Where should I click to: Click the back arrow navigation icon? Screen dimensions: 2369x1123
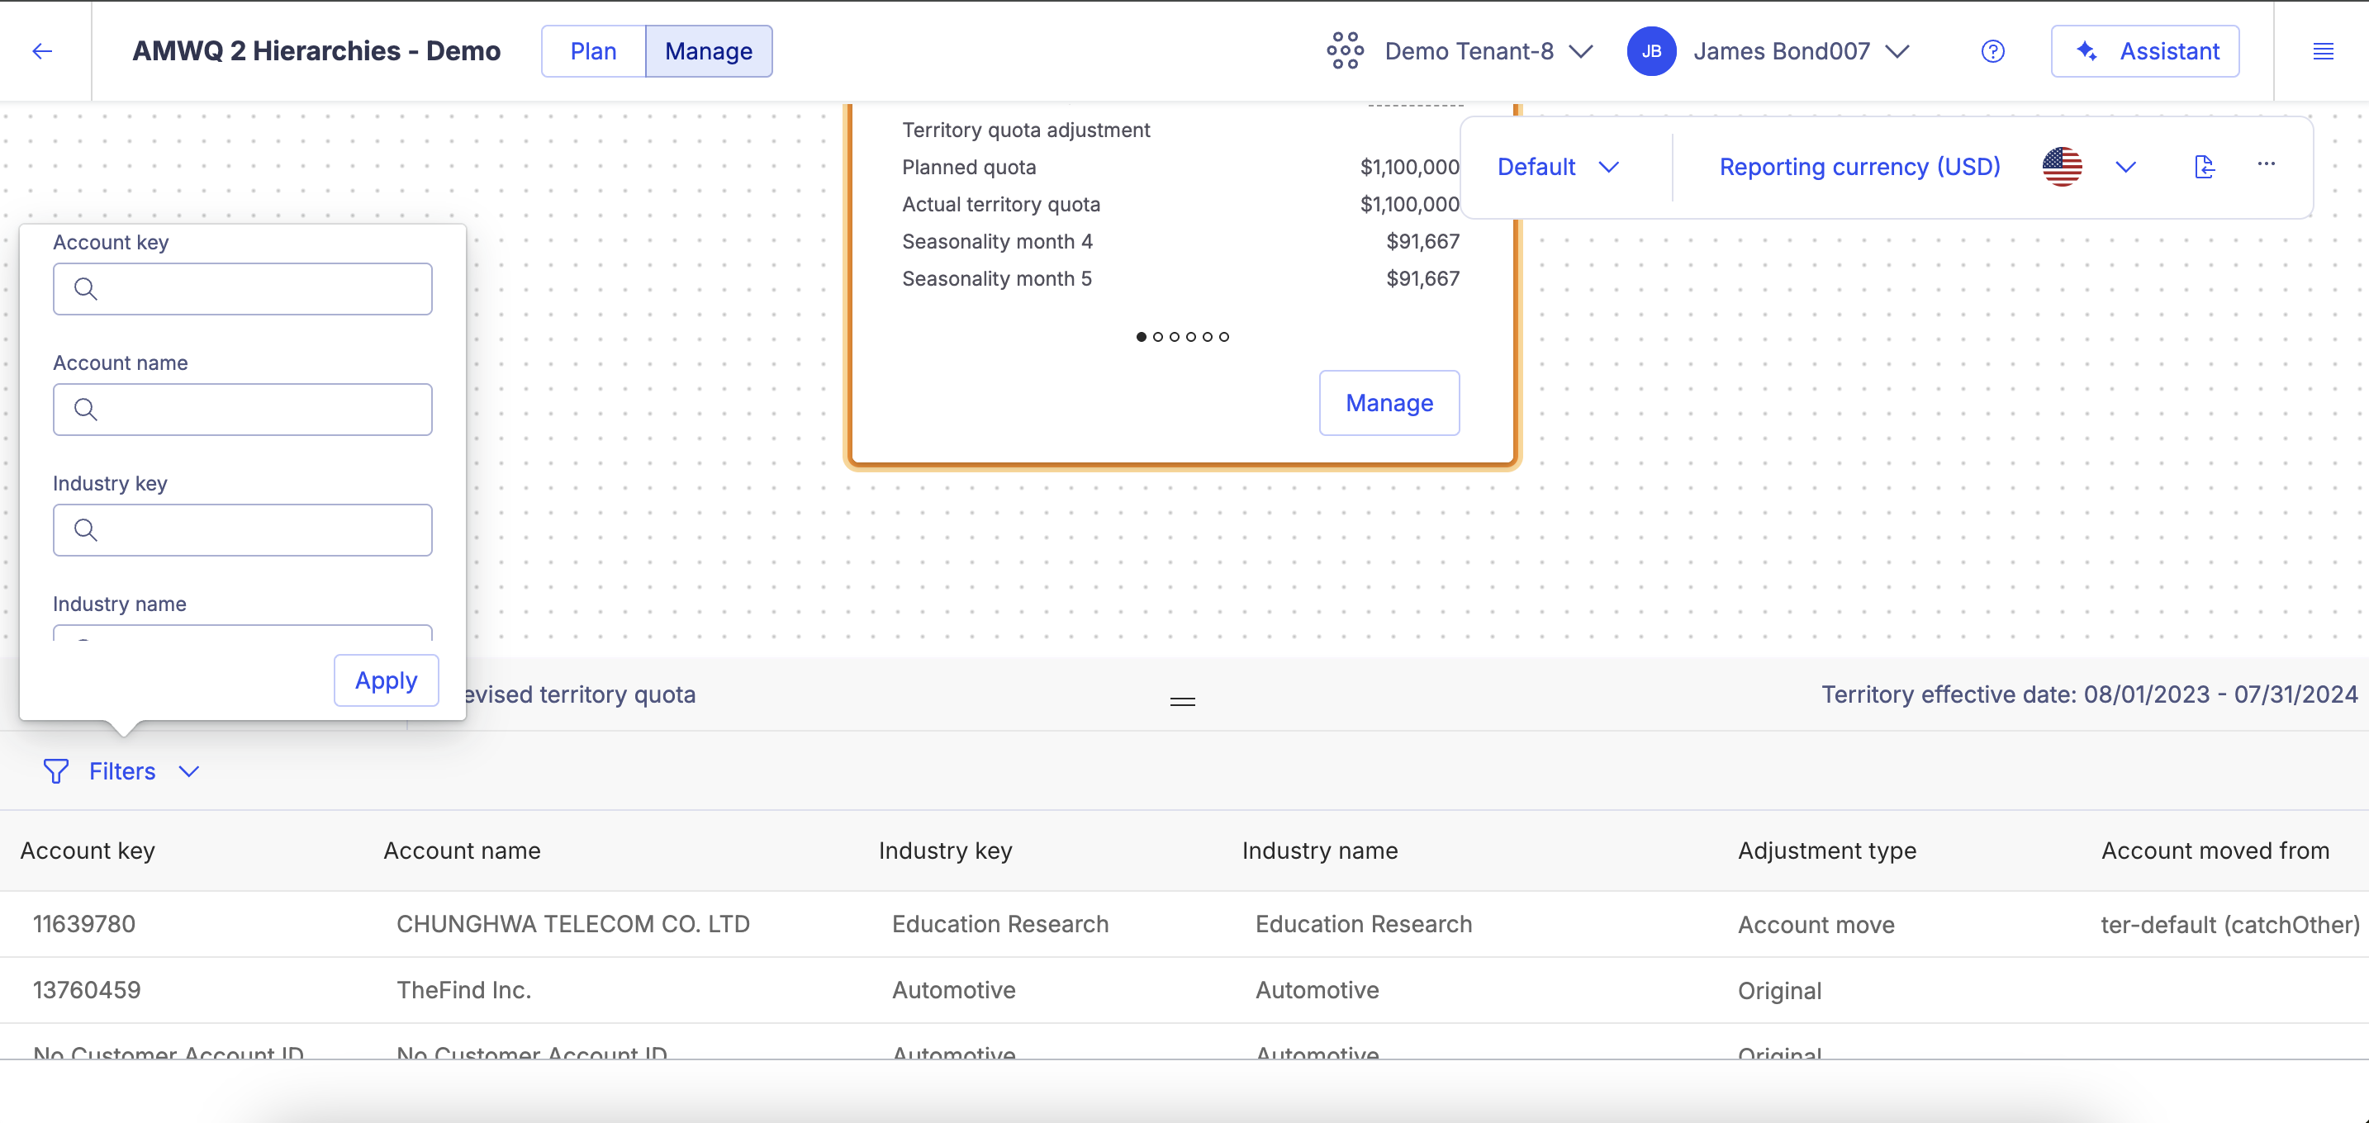click(x=42, y=51)
